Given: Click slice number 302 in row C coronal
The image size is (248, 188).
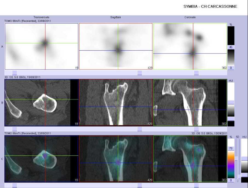Looking at the screenshot, I should pos(224,180).
